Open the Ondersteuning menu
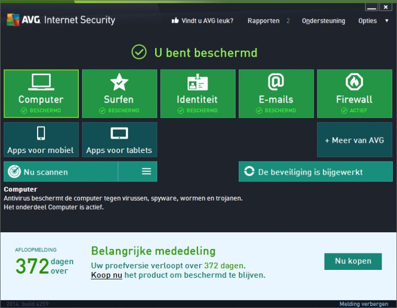Viewport: 397px width, 308px height. (323, 21)
